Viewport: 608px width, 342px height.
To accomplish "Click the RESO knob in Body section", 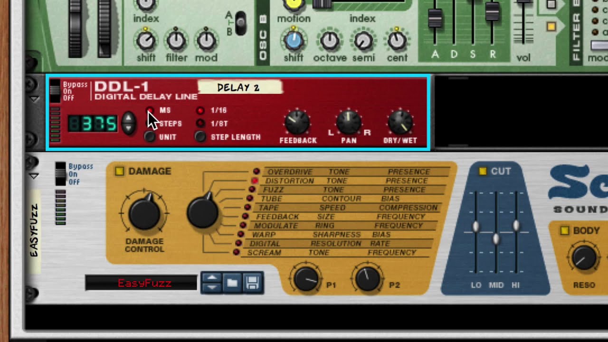I will 584,258.
